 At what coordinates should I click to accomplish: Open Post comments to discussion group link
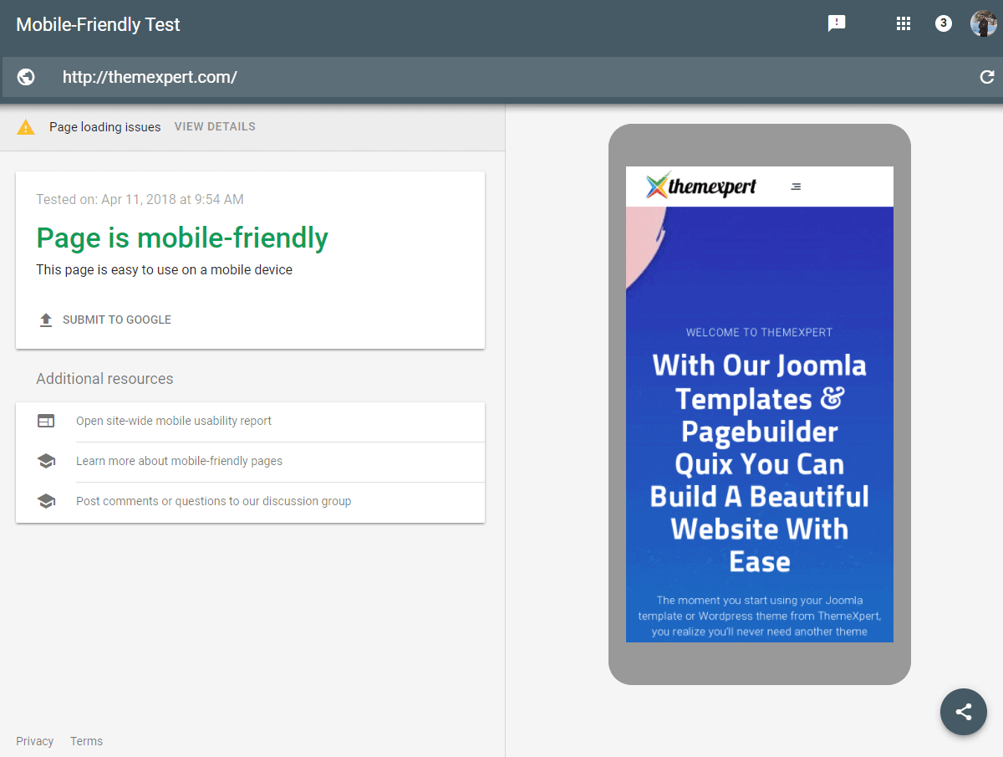click(213, 501)
